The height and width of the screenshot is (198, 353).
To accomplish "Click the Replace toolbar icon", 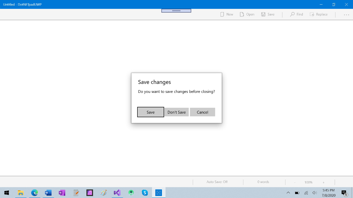I will (x=312, y=15).
